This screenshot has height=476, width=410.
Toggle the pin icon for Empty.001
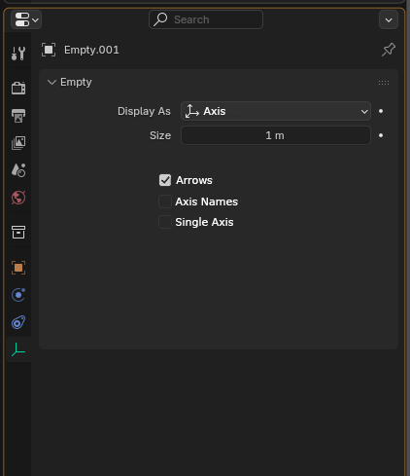(389, 50)
